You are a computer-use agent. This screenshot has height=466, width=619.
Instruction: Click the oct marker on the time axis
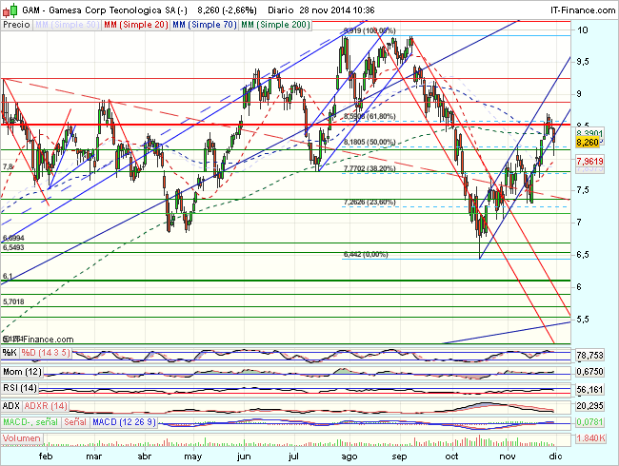[451, 456]
